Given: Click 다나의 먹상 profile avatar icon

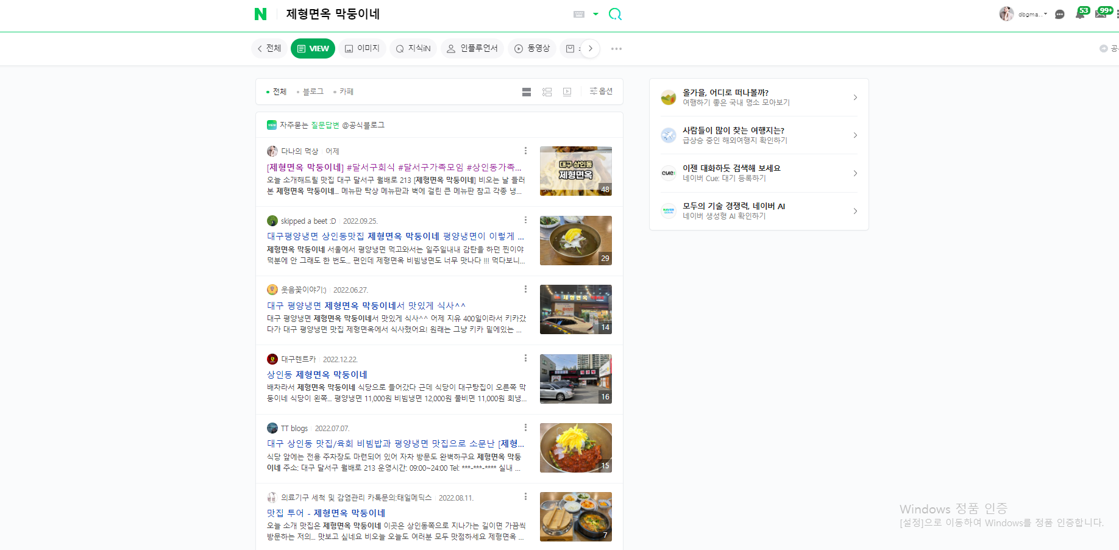Looking at the screenshot, I should pos(272,151).
